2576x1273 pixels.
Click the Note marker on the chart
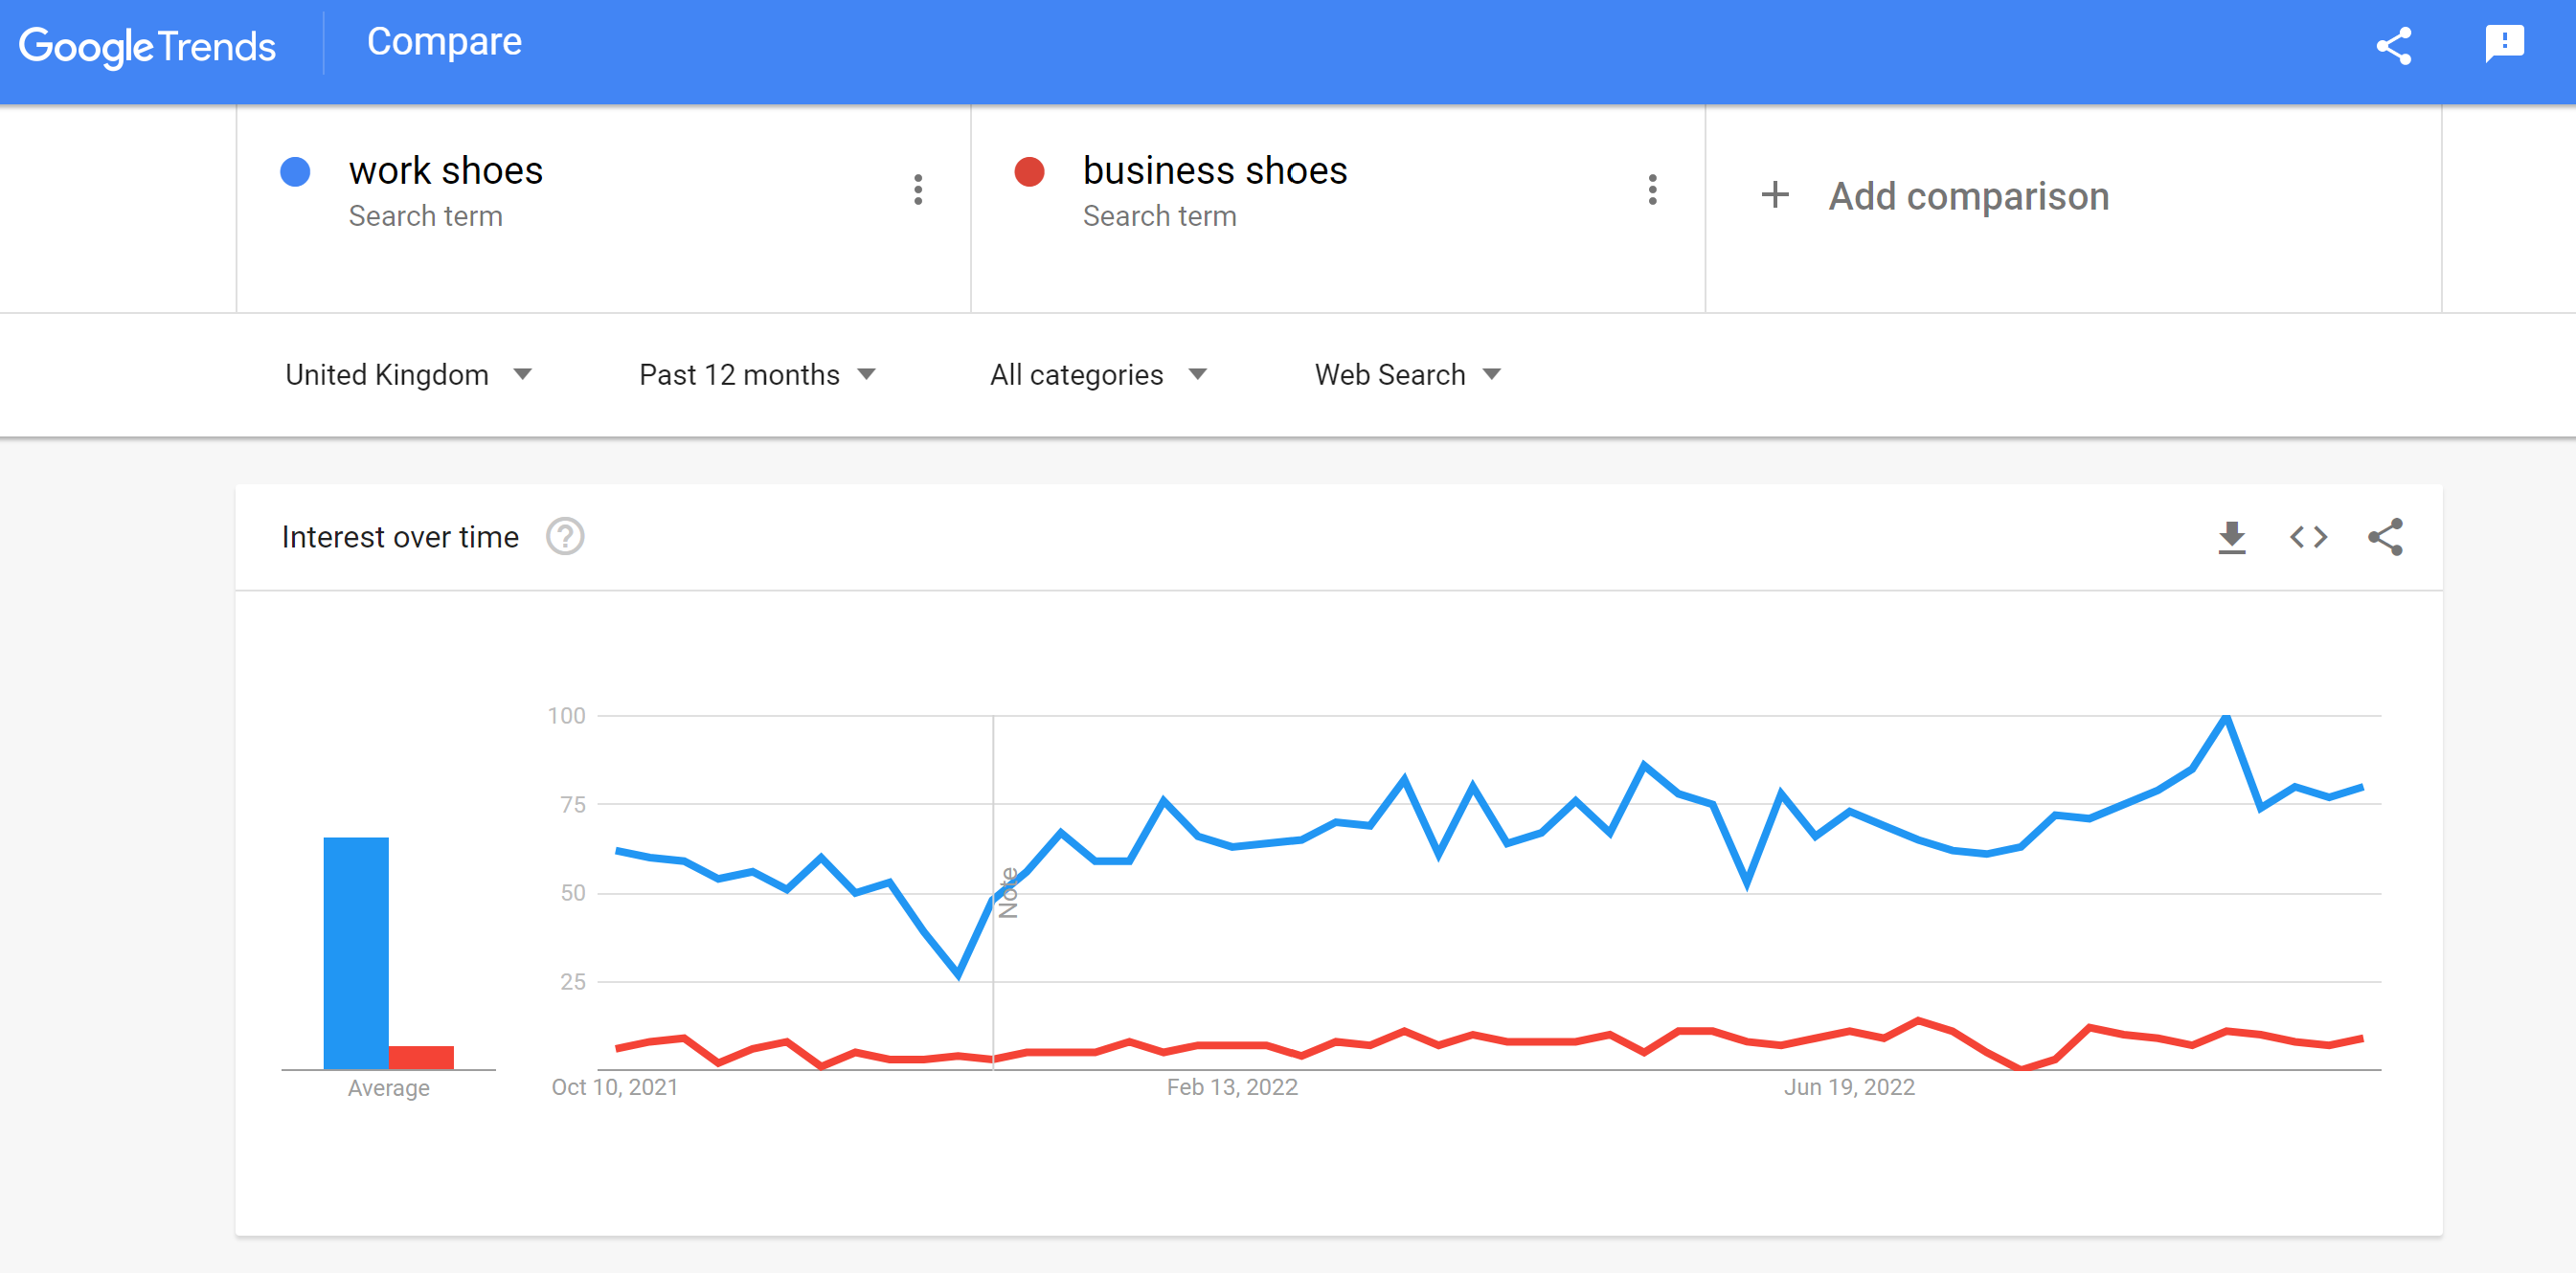coord(1008,892)
